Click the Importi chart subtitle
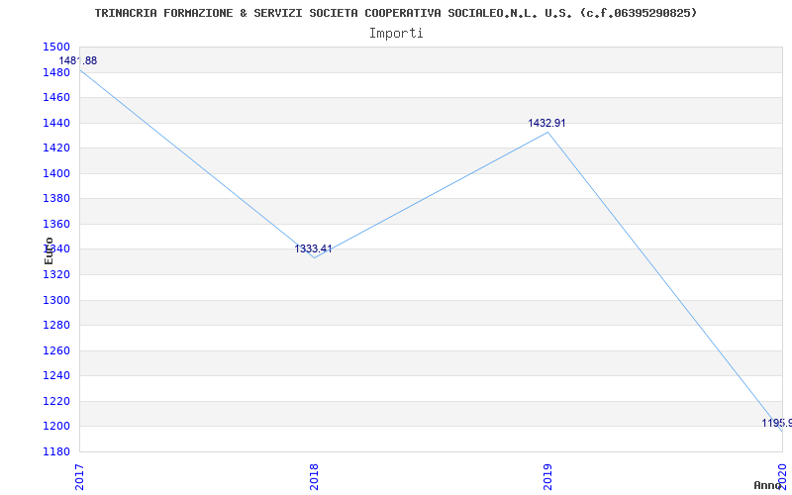This screenshot has width=792, height=495. pos(396,34)
